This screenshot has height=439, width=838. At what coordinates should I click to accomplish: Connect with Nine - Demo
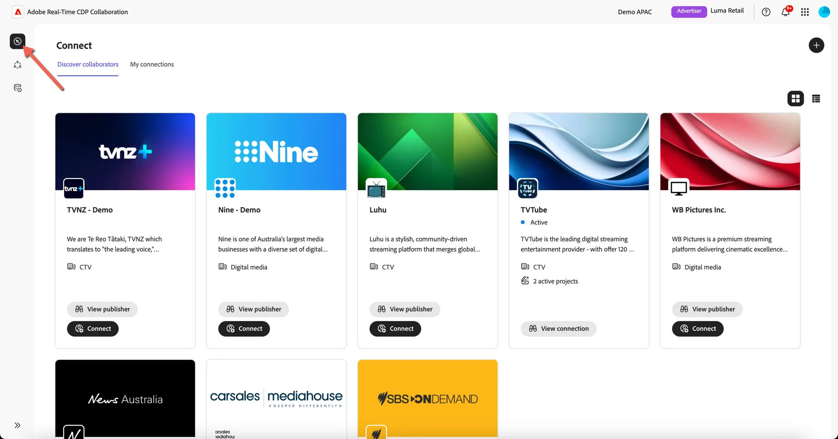pyautogui.click(x=244, y=328)
